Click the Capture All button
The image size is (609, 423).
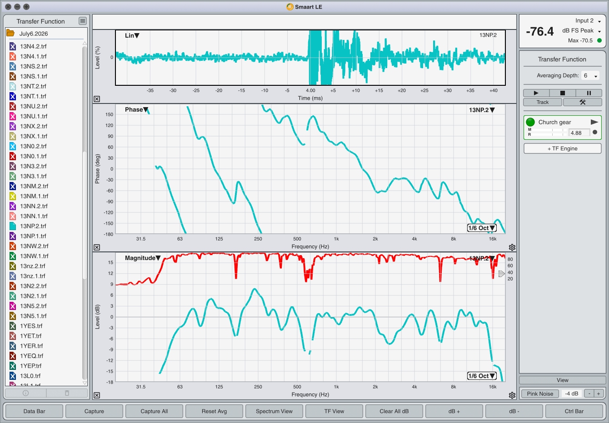154,411
